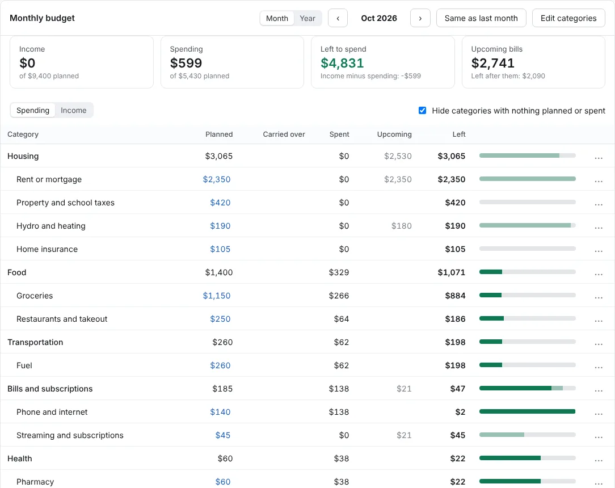Collapse the Food category group
This screenshot has width=615, height=488.
tap(17, 272)
